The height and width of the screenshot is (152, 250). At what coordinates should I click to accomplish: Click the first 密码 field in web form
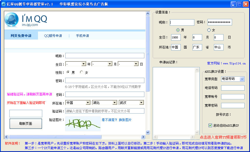coord(105,80)
